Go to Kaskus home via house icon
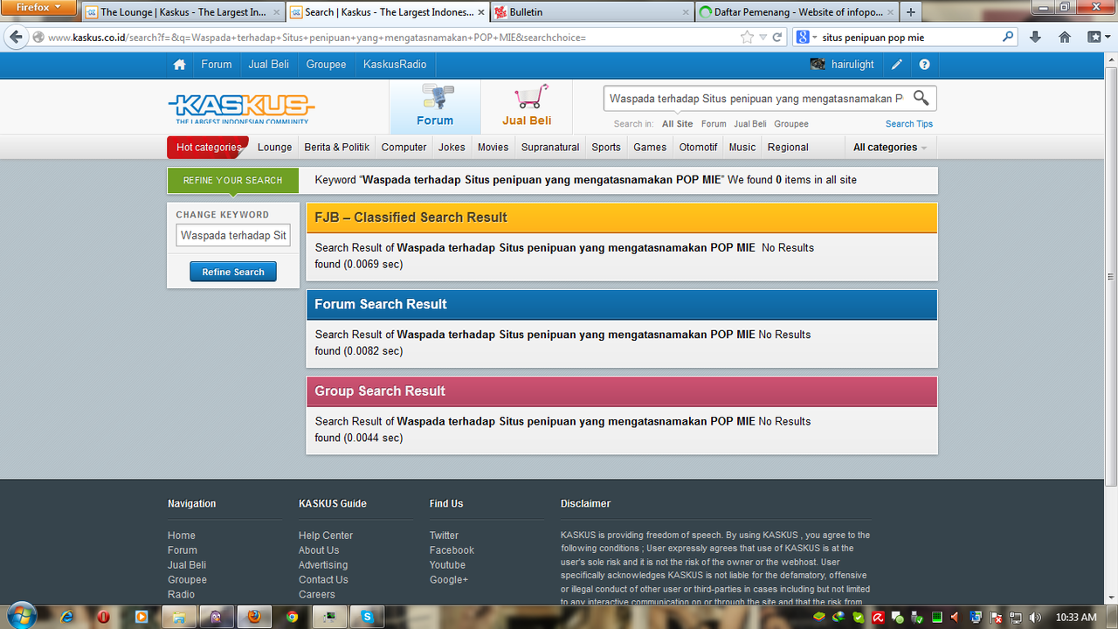Viewport: 1118px width, 629px height. pos(179,65)
